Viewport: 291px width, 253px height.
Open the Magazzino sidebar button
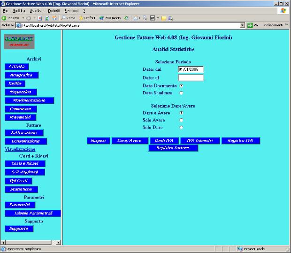(x=21, y=92)
